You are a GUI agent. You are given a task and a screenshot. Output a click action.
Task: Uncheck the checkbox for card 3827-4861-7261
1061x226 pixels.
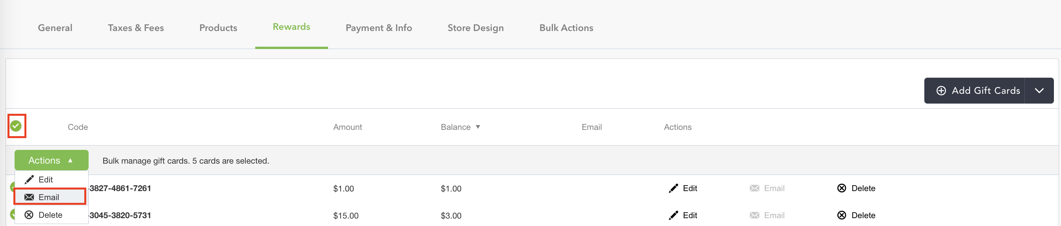coord(12,188)
